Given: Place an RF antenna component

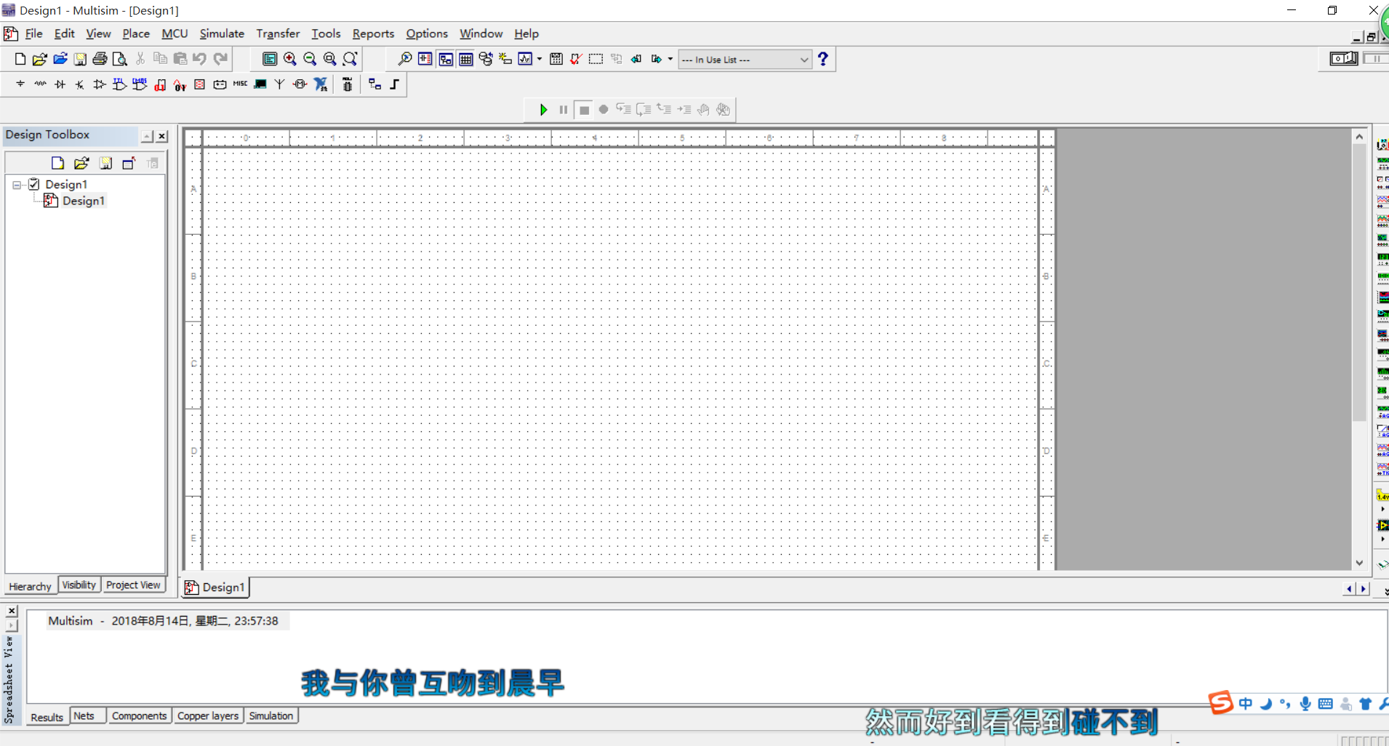Looking at the screenshot, I should 279,84.
